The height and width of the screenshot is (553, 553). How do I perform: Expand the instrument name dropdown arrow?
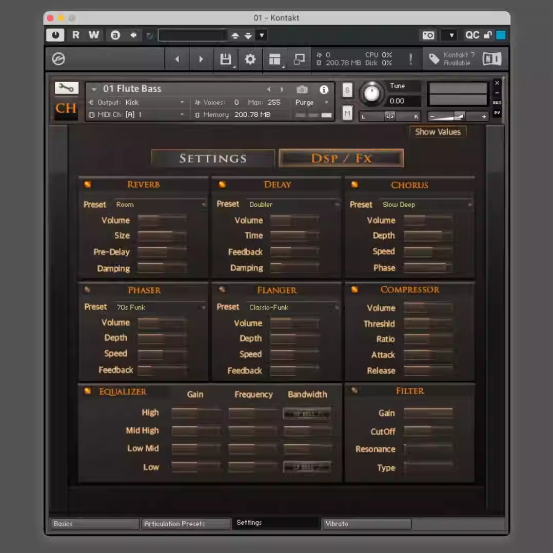tap(94, 90)
